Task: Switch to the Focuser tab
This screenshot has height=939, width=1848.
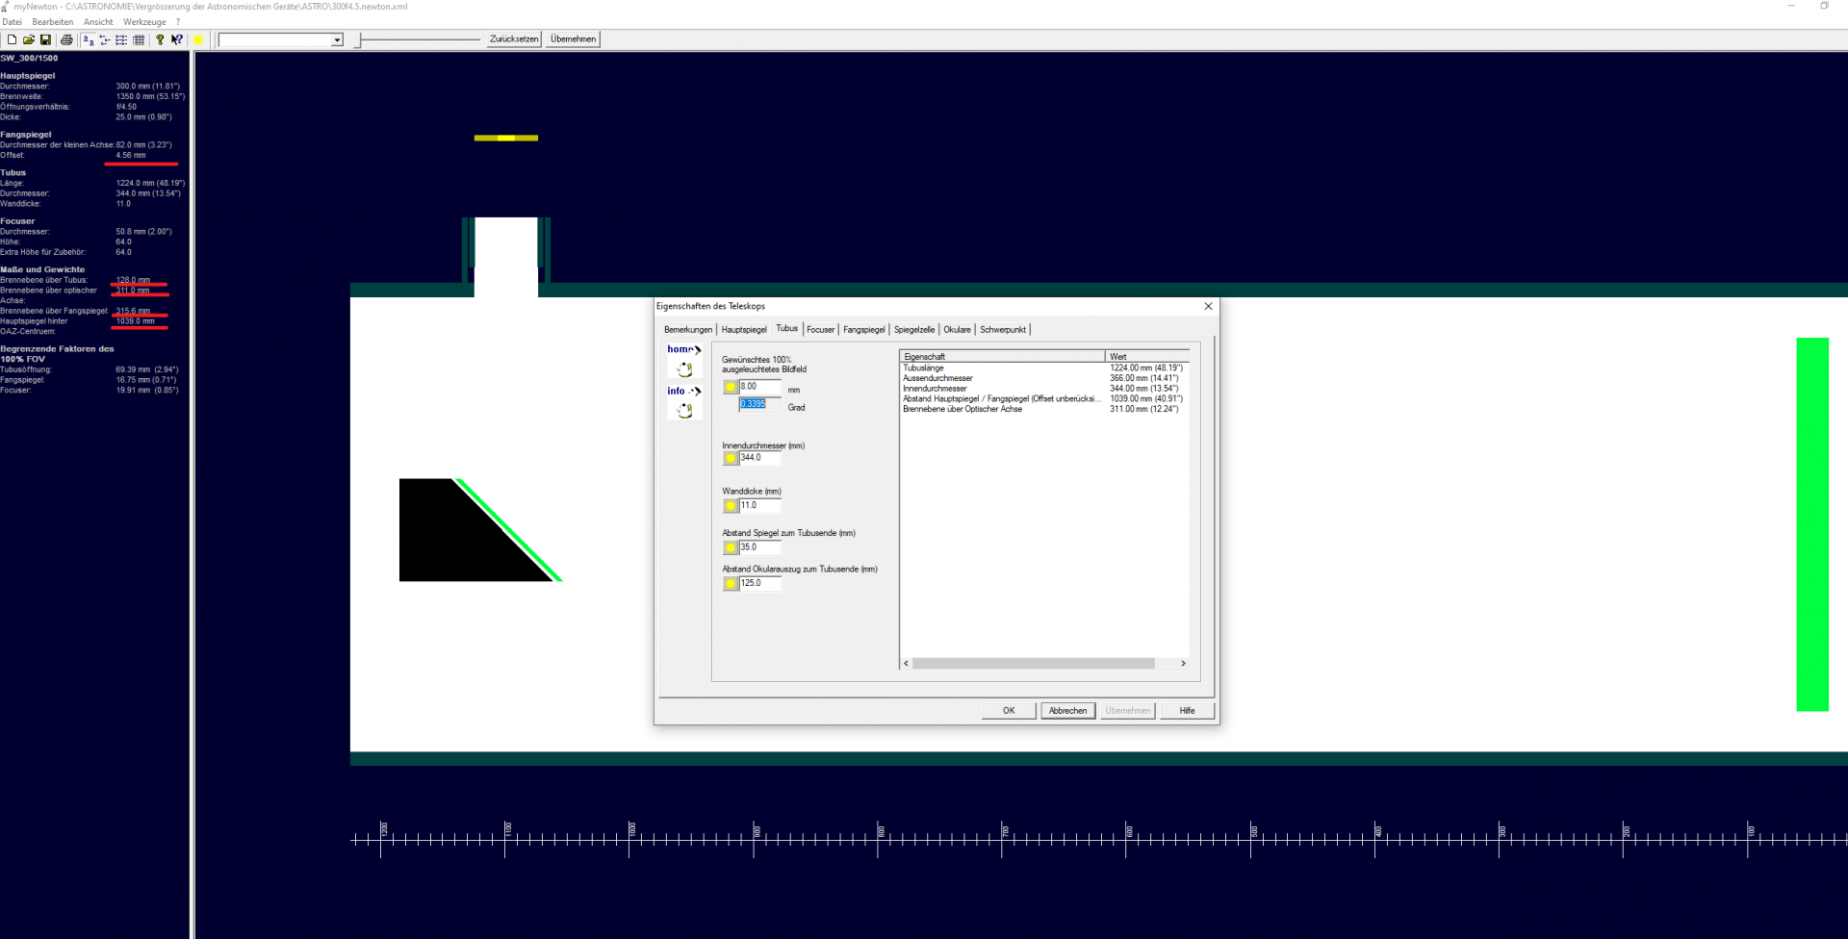Action: pyautogui.click(x=821, y=330)
